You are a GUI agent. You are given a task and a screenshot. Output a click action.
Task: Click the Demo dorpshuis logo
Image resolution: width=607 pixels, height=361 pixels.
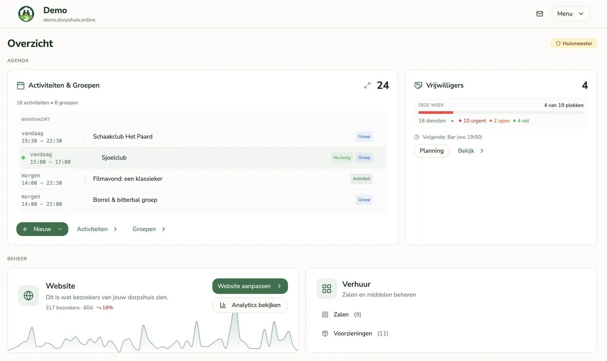click(26, 14)
